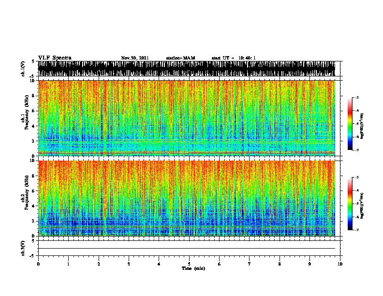The height and width of the screenshot is (296, 383).
Task: Click the "Time (min)" axis label
Action: coord(193,268)
